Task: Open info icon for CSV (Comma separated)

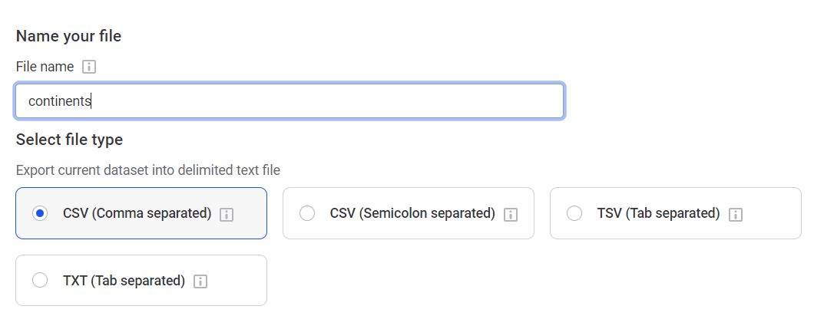Action: pos(227,214)
